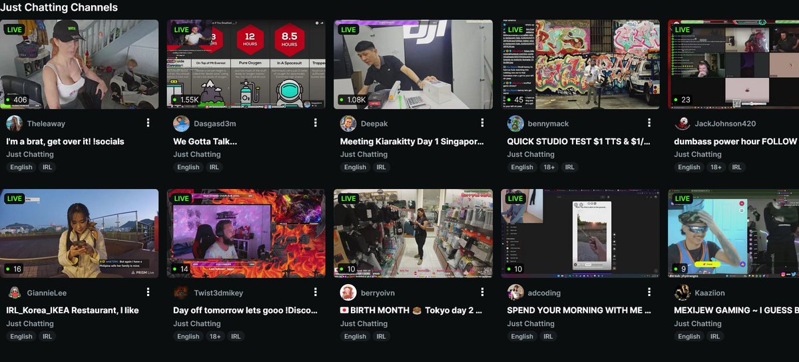The width and height of the screenshot is (799, 362).
Task: Open options menu for Theleaway stream
Action: point(148,124)
